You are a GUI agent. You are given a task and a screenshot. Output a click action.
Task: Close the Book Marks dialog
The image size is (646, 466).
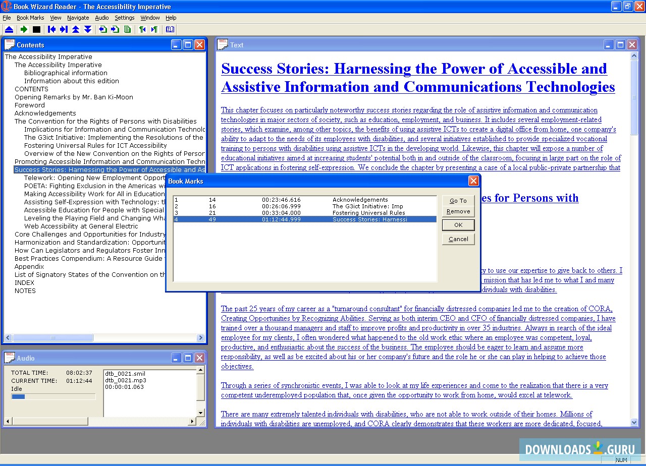473,181
